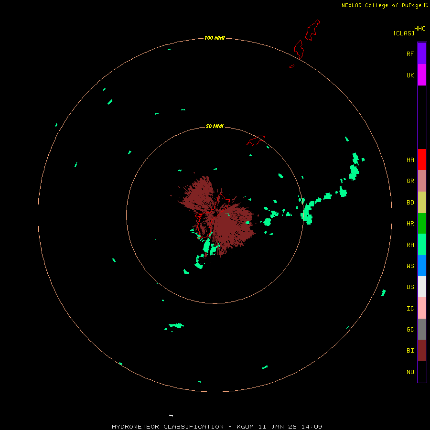430x430 pixels.
Task: Click the '14:09' timestamp
Action: [x=312, y=427]
